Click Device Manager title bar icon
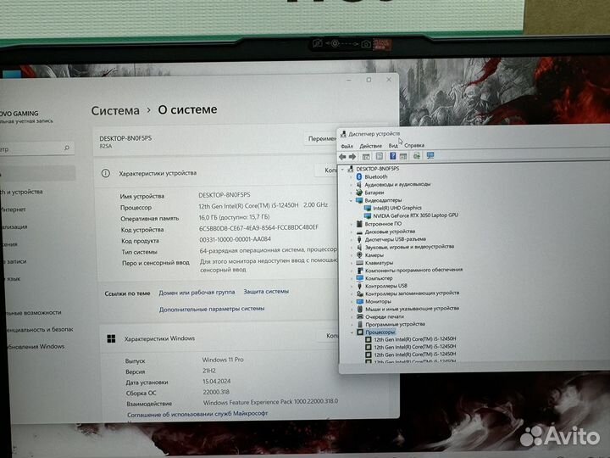 343,134
